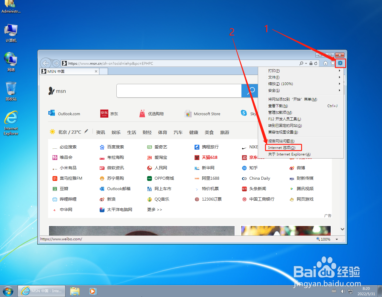Edit location with the pencil icon
The image size is (382, 297).
pyautogui.click(x=86, y=131)
